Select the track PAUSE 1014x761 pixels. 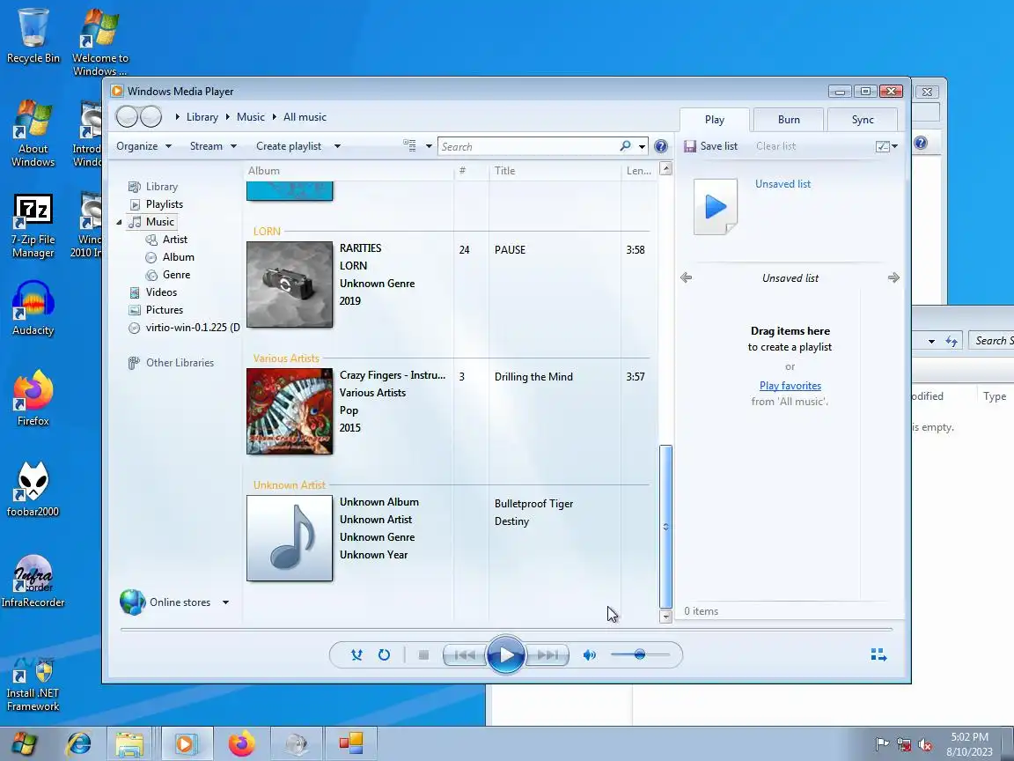point(510,250)
